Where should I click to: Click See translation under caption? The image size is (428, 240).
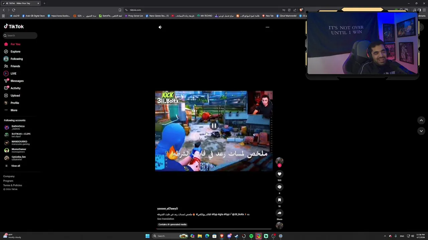[166, 219]
